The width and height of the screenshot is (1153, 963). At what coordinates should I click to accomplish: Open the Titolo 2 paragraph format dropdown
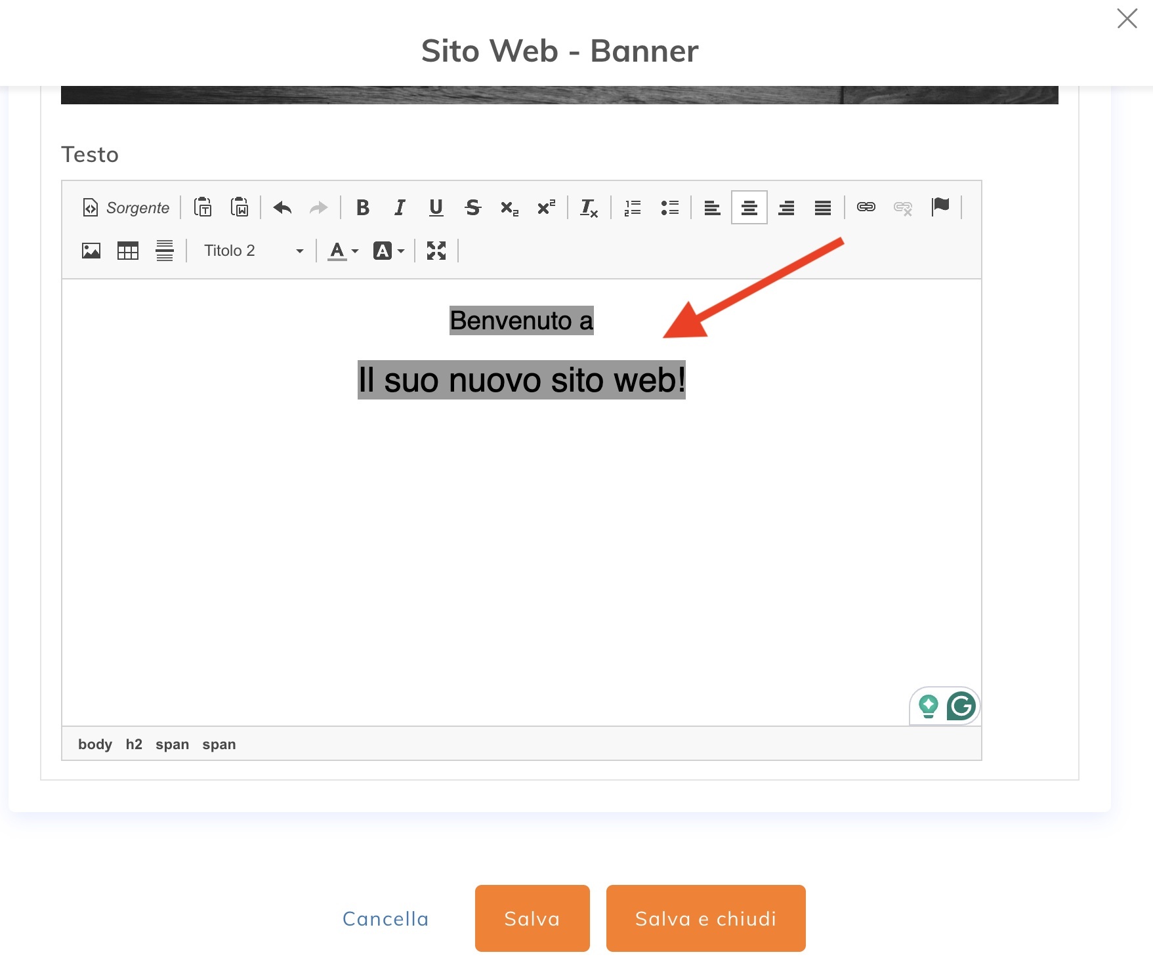pyautogui.click(x=253, y=251)
